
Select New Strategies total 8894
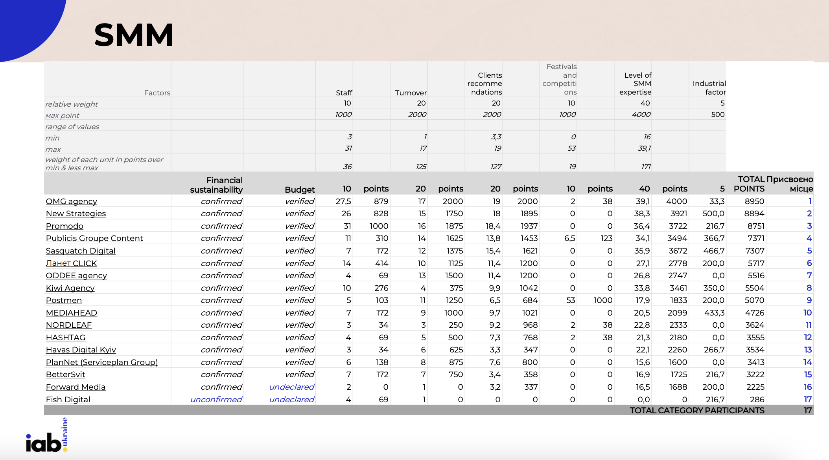click(x=754, y=214)
